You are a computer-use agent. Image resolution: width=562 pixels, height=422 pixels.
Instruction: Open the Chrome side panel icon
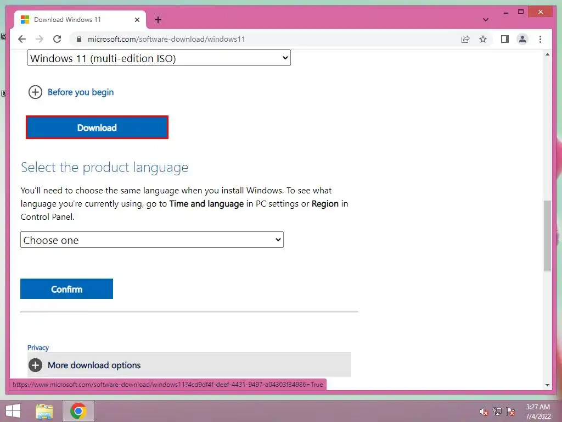(x=505, y=39)
